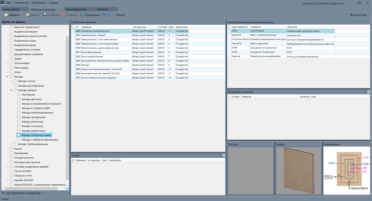Expand the Фасады трапецеидальные tree node
The height and width of the screenshot is (201, 372).
pyautogui.click(x=11, y=144)
